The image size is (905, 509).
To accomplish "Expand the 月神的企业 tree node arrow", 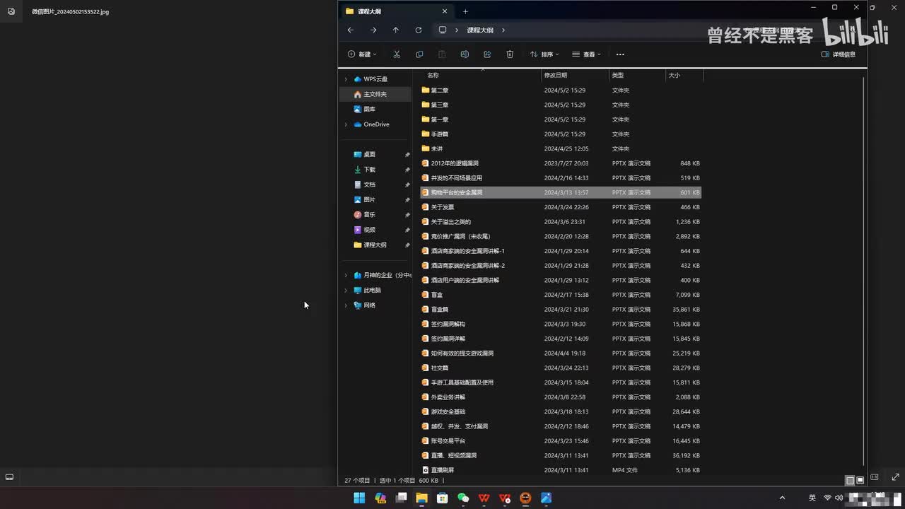I will point(346,275).
